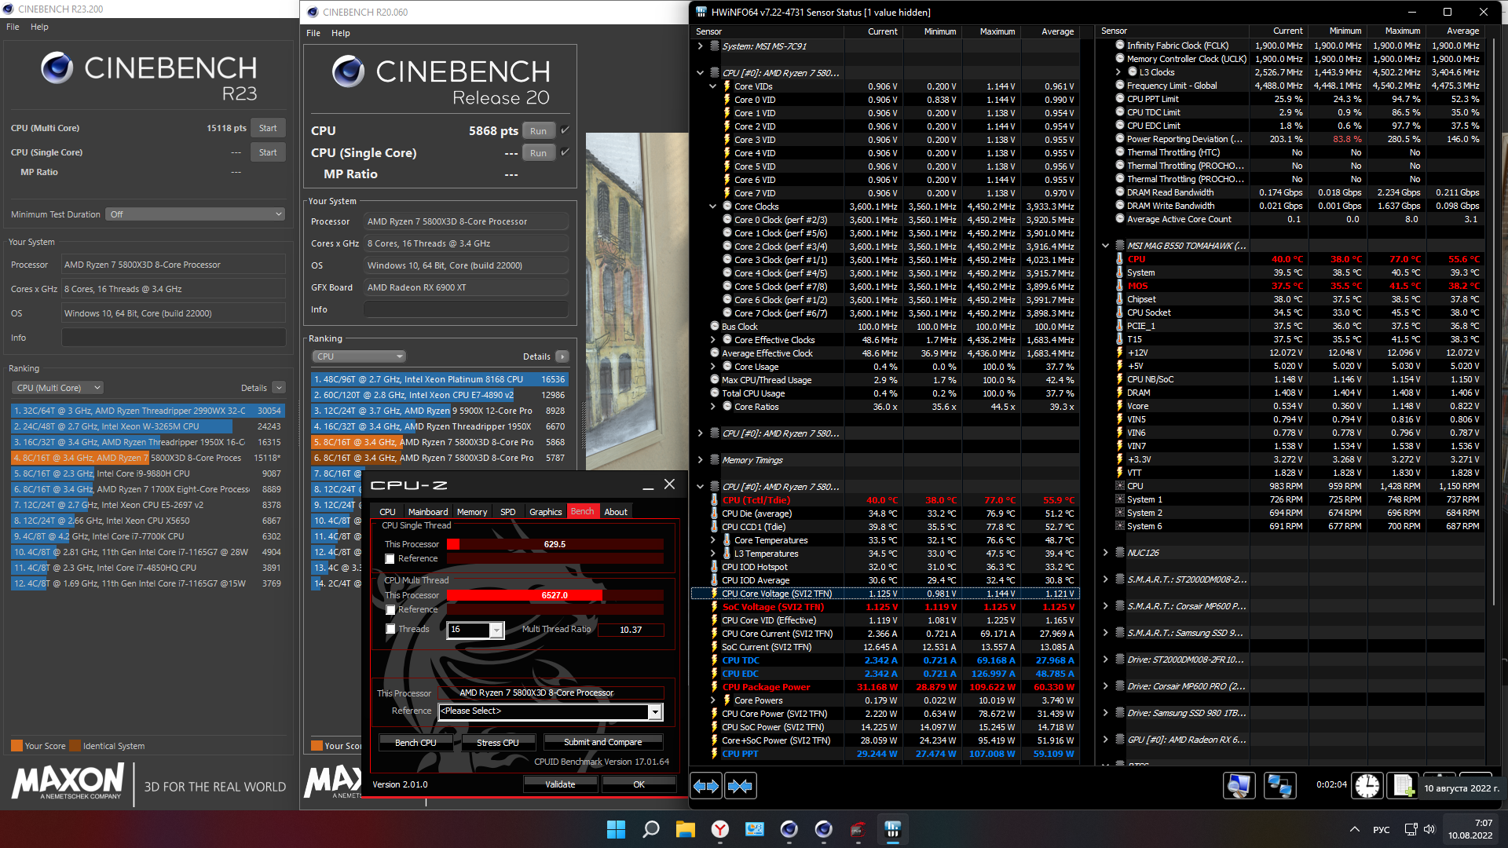
Task: Toggle the CPU-Z Threads checkbox
Action: coord(390,629)
